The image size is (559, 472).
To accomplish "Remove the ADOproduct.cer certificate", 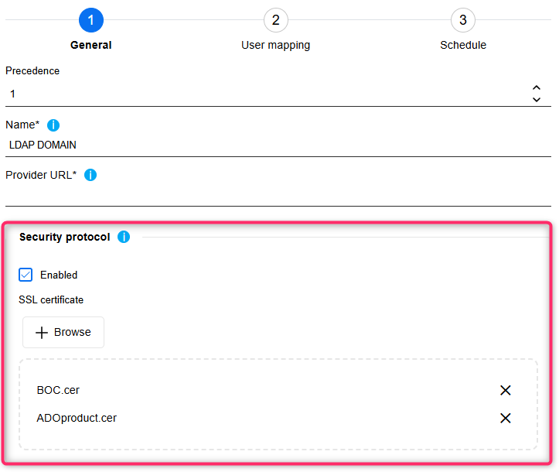I will (506, 419).
